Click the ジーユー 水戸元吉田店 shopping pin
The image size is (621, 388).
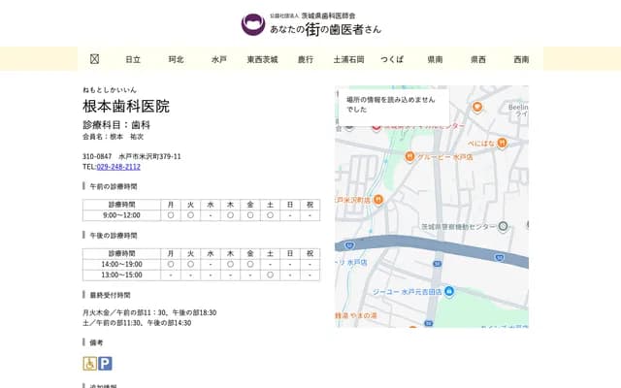[x=448, y=291]
